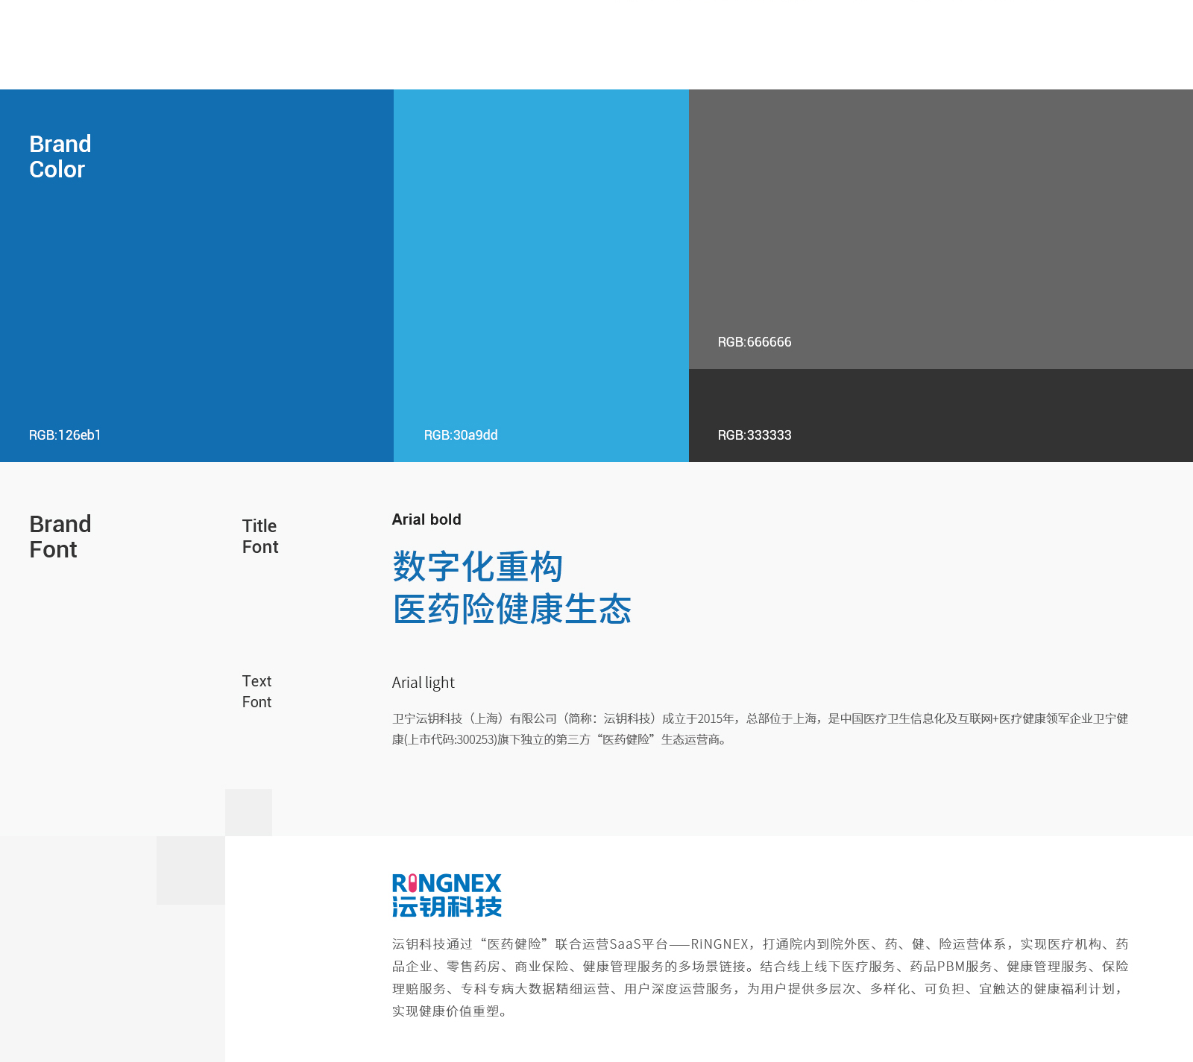
Task: Click the Brand Color heading
Action: coord(60,157)
